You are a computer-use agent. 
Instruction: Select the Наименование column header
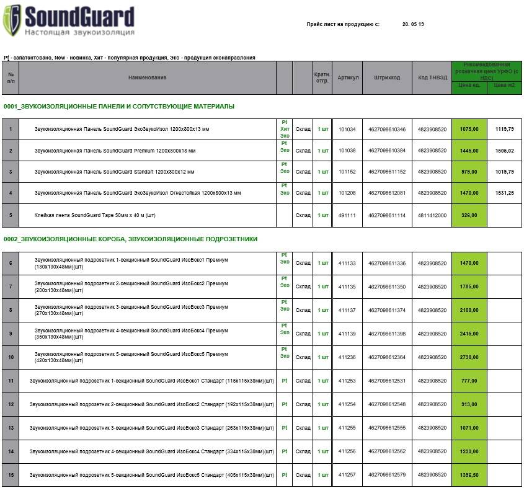[x=148, y=78]
